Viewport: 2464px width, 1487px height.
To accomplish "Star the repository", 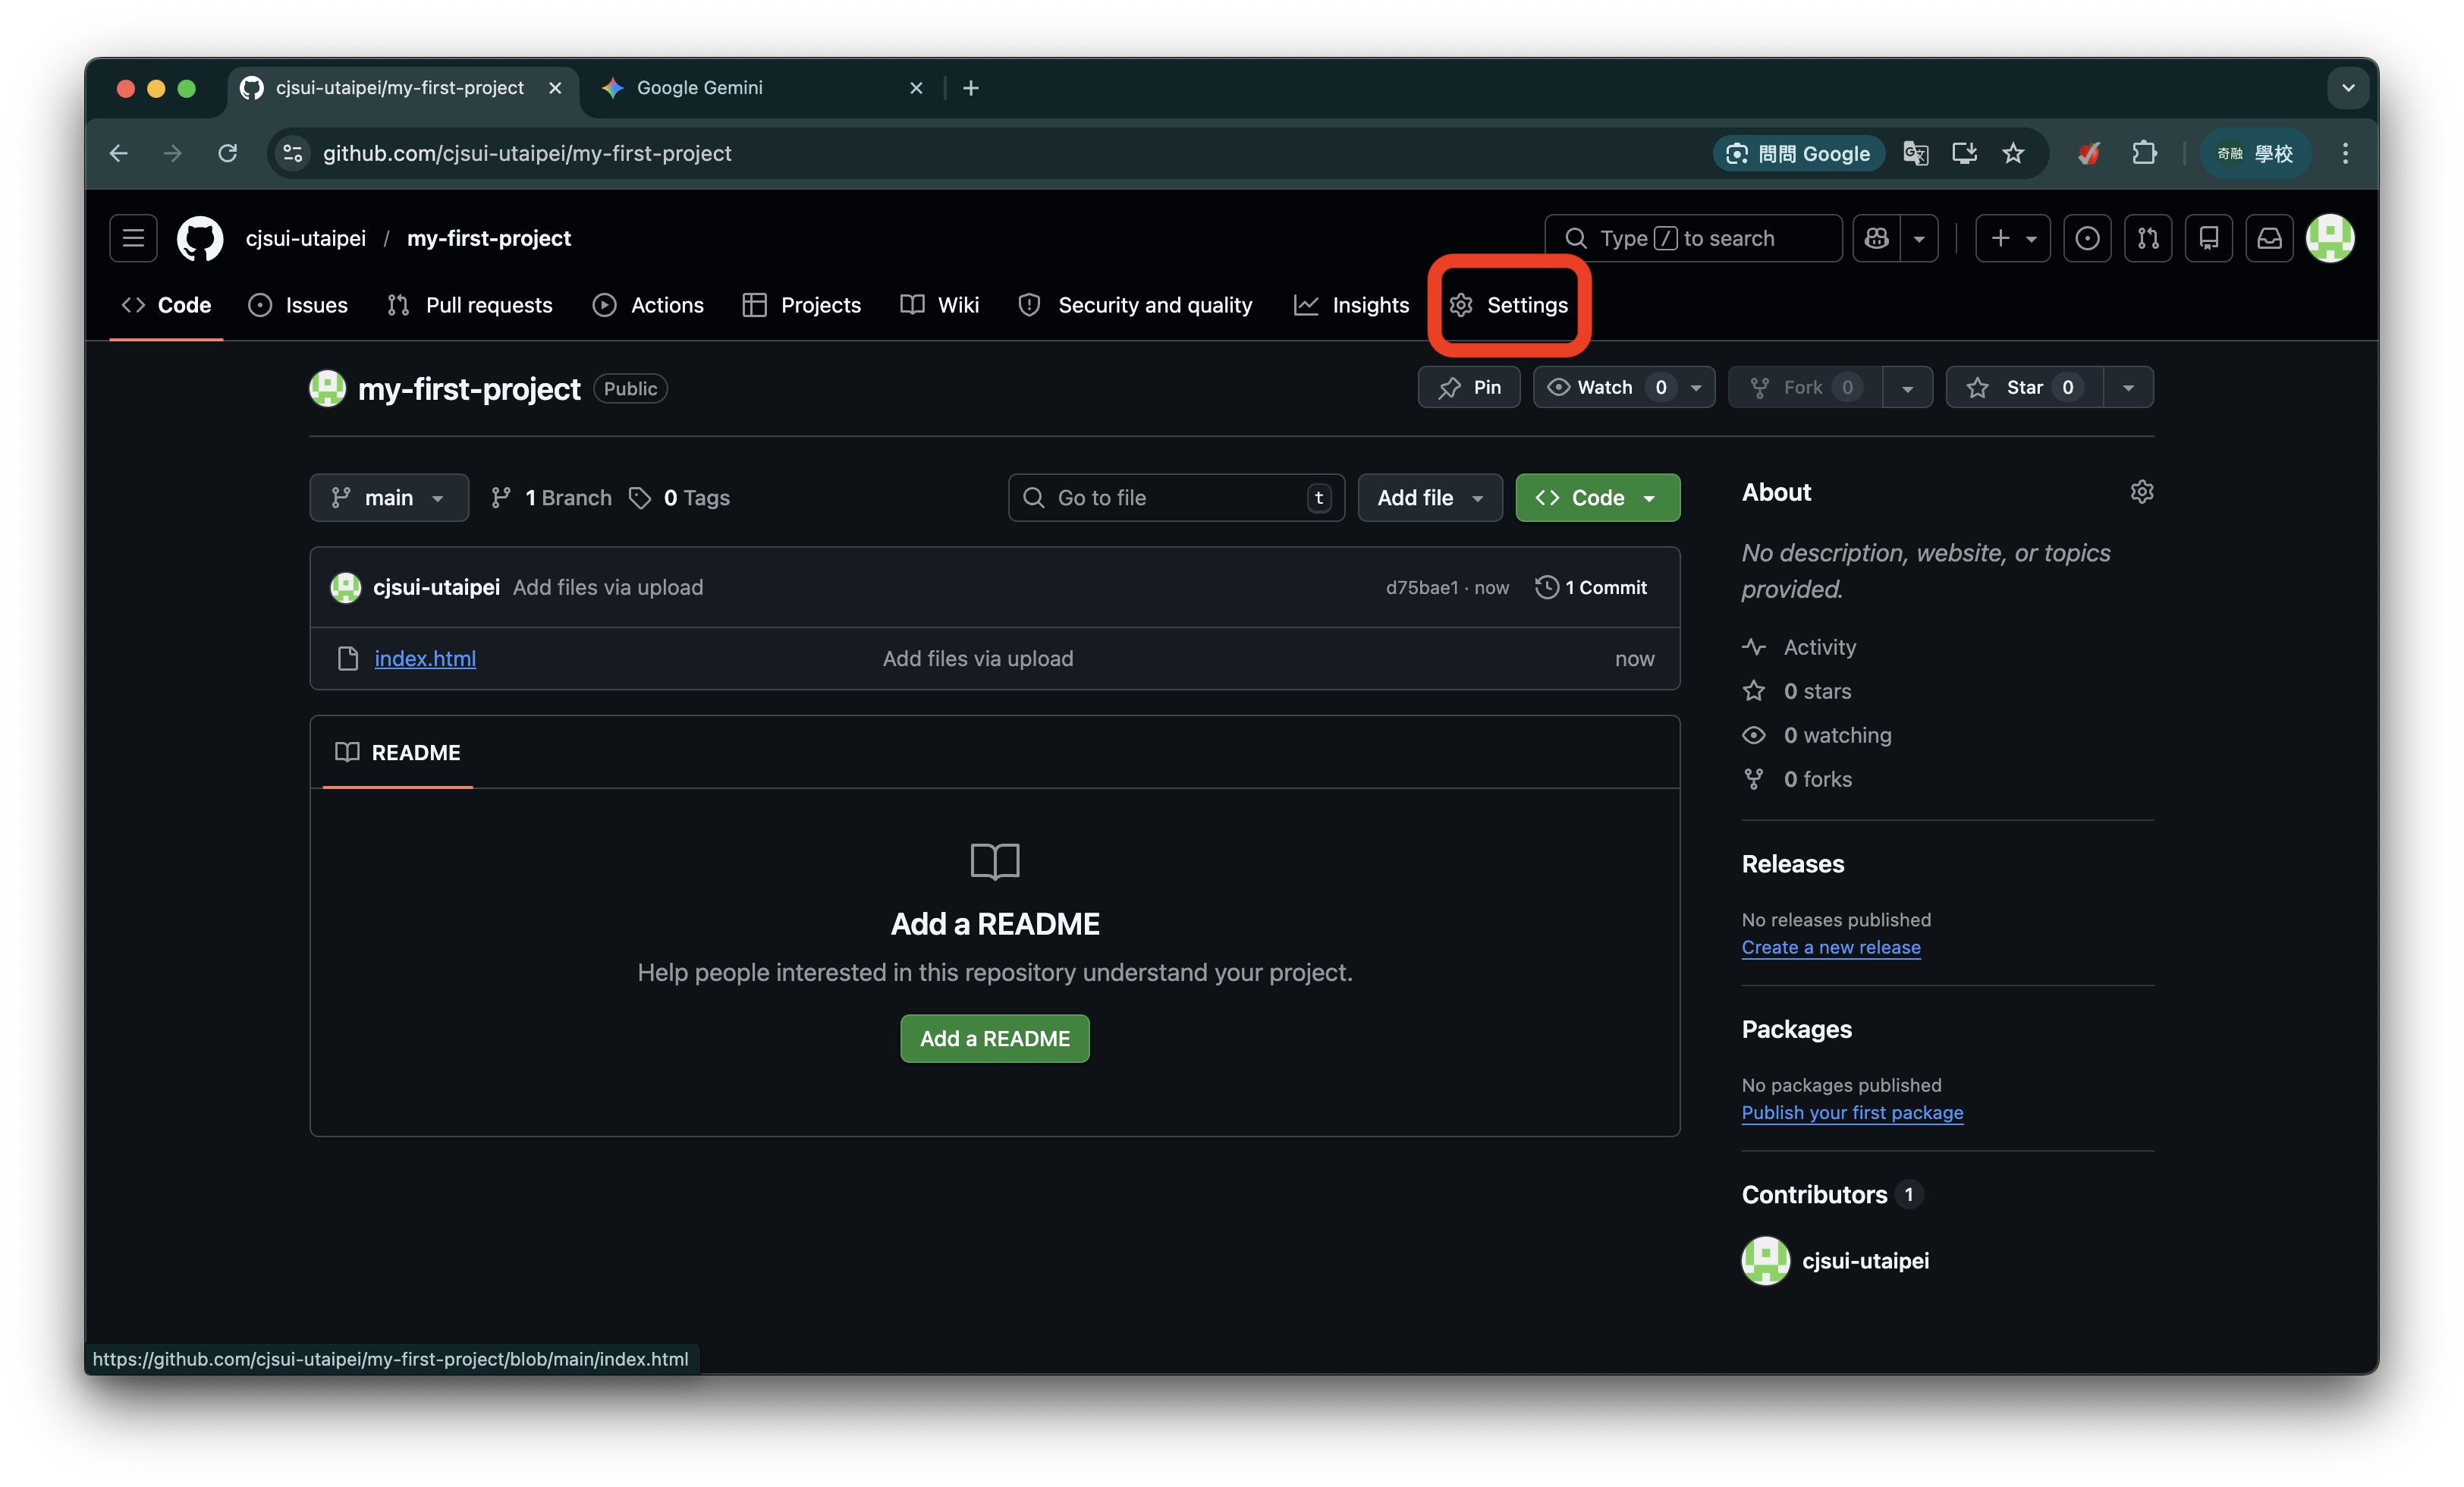I will 2024,387.
